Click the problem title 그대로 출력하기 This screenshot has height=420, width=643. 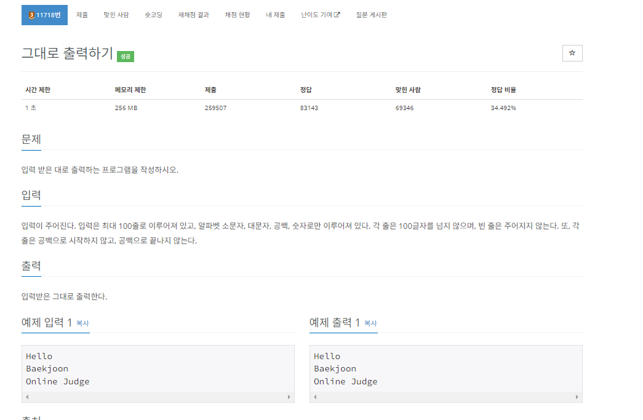click(x=67, y=53)
